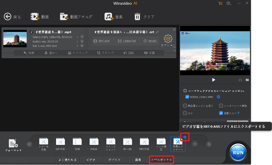Open the settings gear in the title bar
272x165 pixels.
228,3
